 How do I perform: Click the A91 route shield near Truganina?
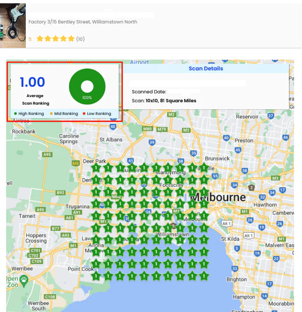(76, 213)
